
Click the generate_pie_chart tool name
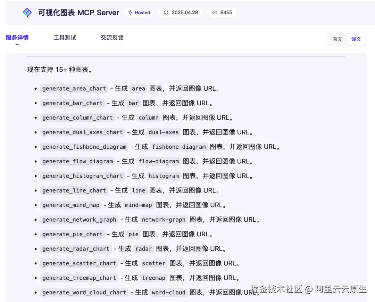tap(72, 234)
